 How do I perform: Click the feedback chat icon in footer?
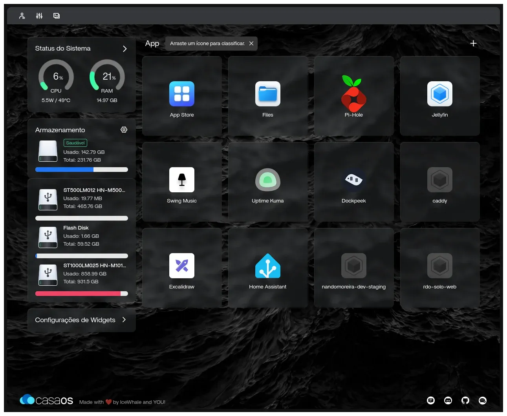coord(431,400)
